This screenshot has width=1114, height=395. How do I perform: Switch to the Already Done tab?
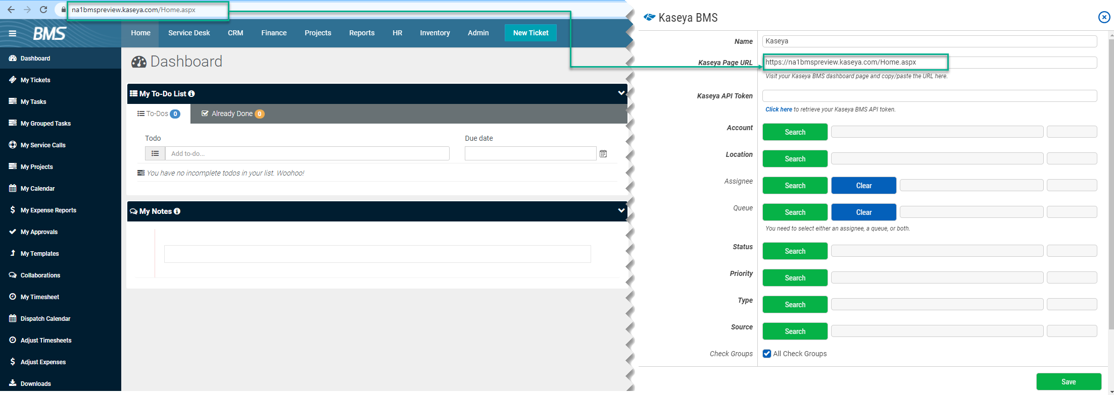233,114
